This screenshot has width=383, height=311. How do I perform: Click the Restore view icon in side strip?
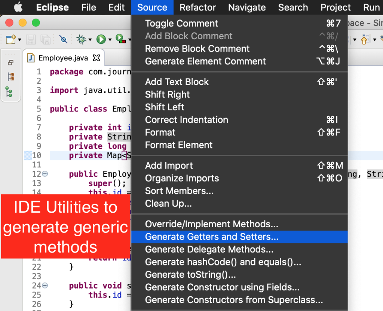tap(10, 62)
